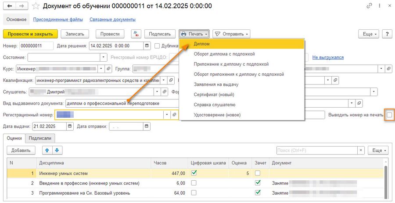Expand the Состояние dropdown
The width and height of the screenshot is (395, 203).
(104, 57)
